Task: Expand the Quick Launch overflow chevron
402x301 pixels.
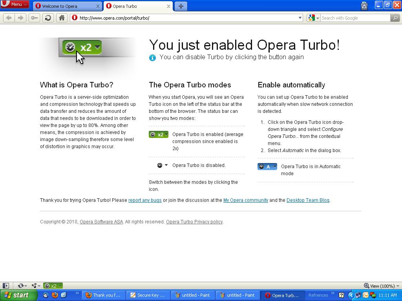Action: (x=77, y=293)
